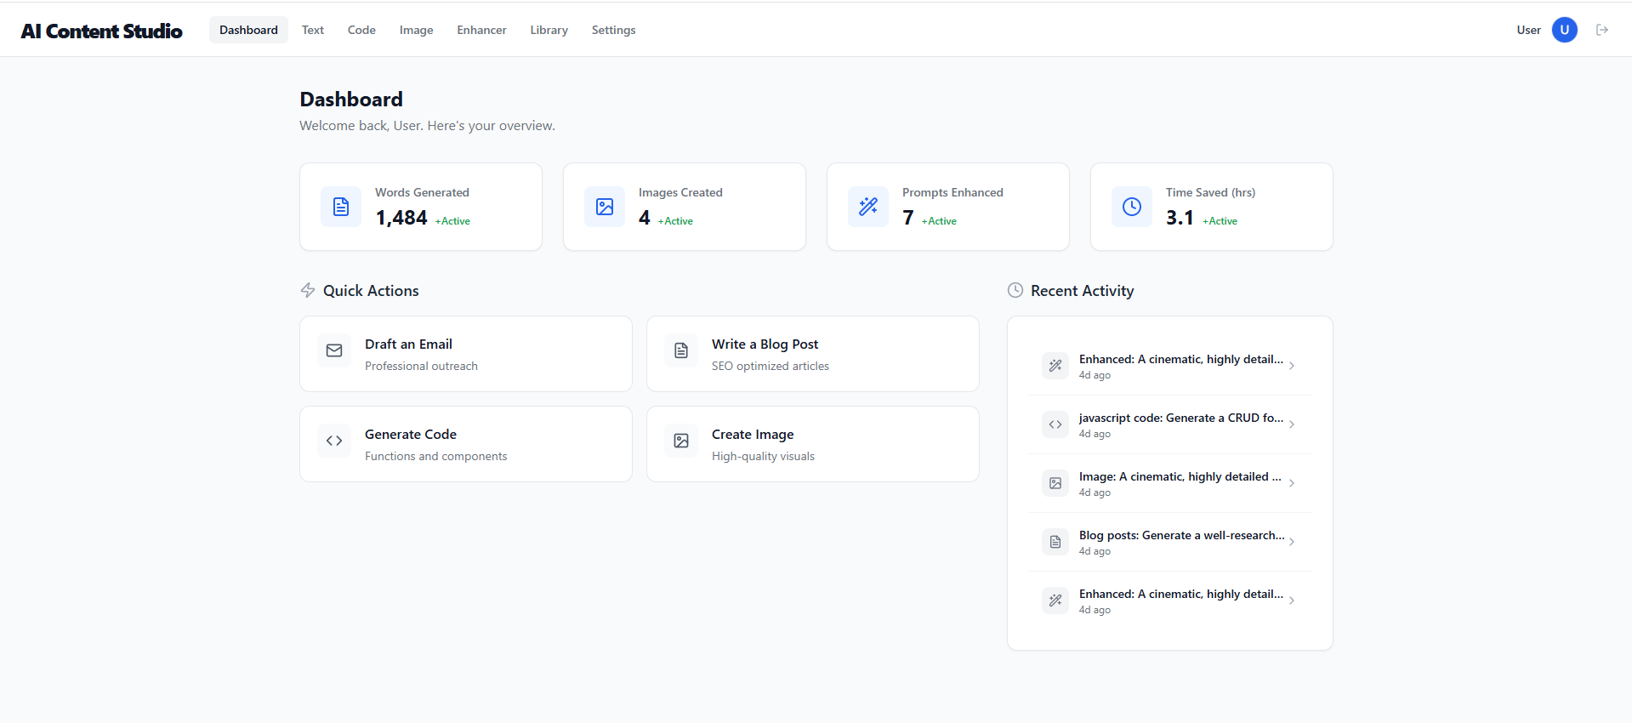Image resolution: width=1632 pixels, height=723 pixels.
Task: Expand chevron on last Enhanced activity row
Action: point(1292,601)
